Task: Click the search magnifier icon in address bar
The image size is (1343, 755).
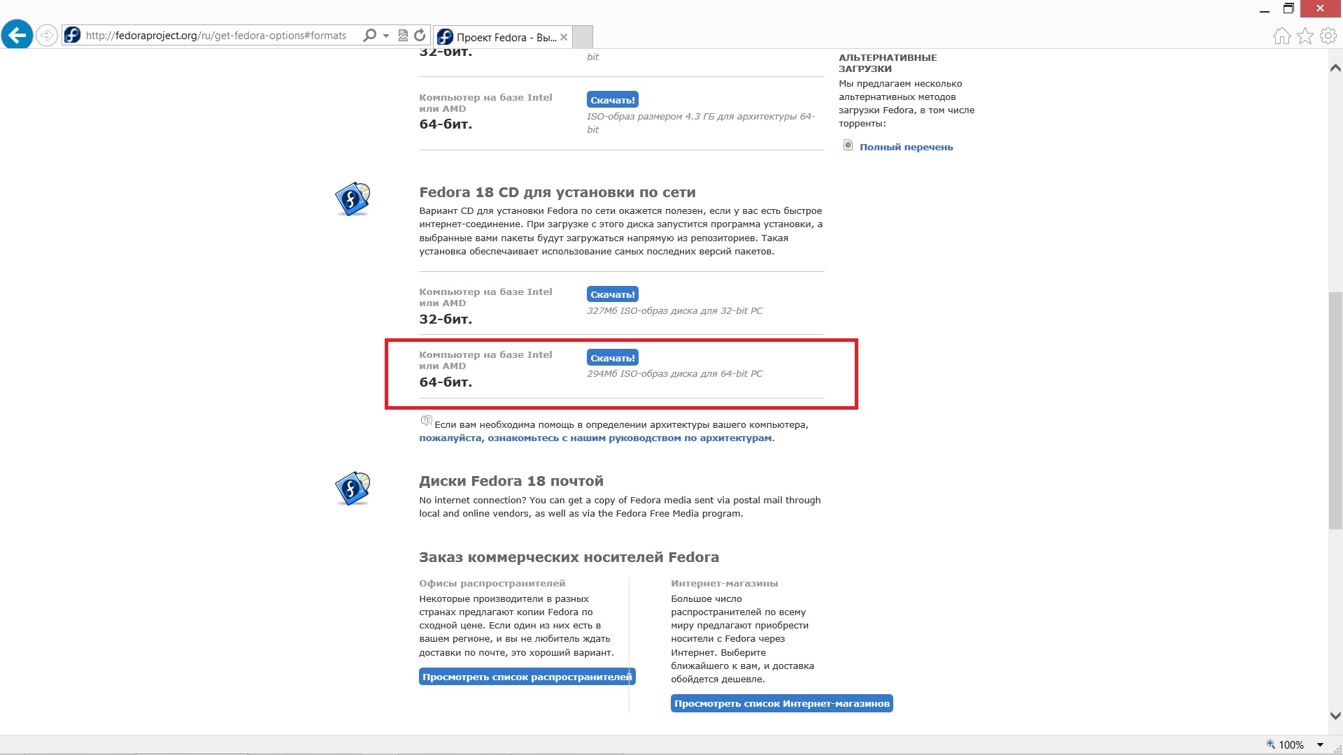Action: (369, 35)
